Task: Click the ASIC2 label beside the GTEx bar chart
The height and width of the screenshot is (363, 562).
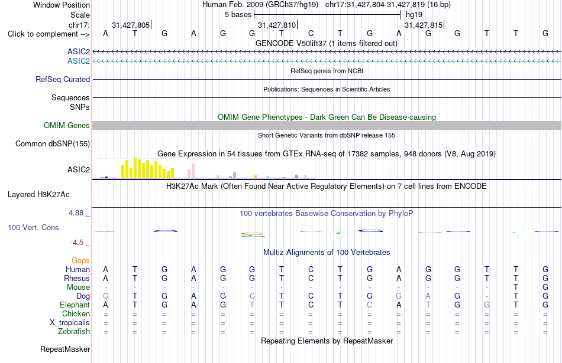Action: pyautogui.click(x=79, y=169)
